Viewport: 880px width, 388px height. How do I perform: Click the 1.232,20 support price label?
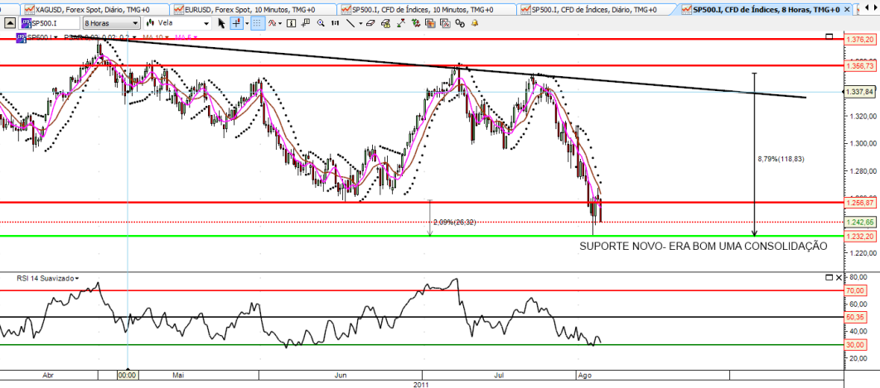[x=859, y=237]
